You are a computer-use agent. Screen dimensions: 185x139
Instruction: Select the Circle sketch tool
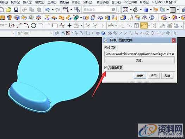pyautogui.click(x=33, y=25)
